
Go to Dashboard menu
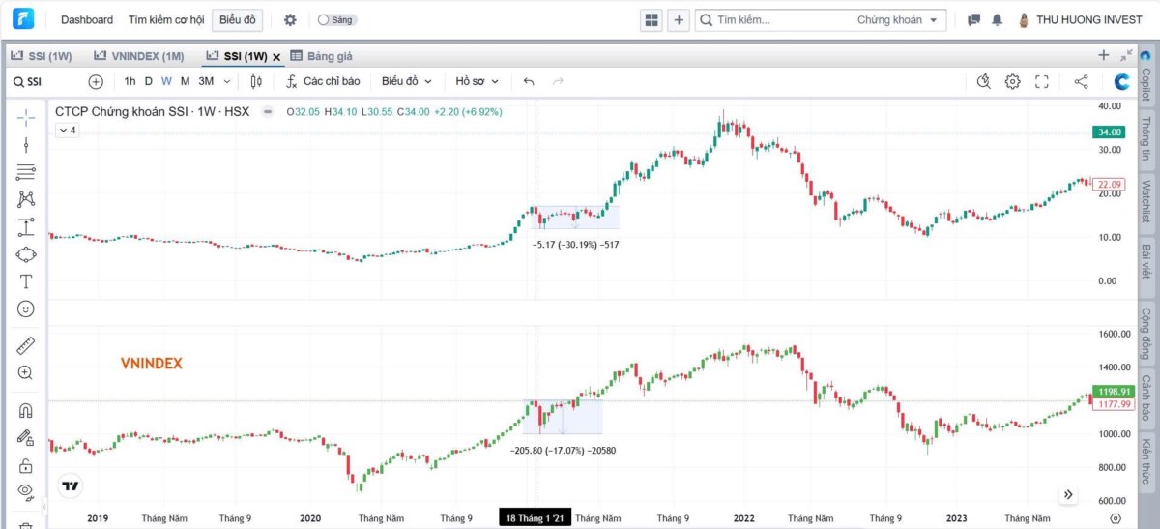(86, 19)
